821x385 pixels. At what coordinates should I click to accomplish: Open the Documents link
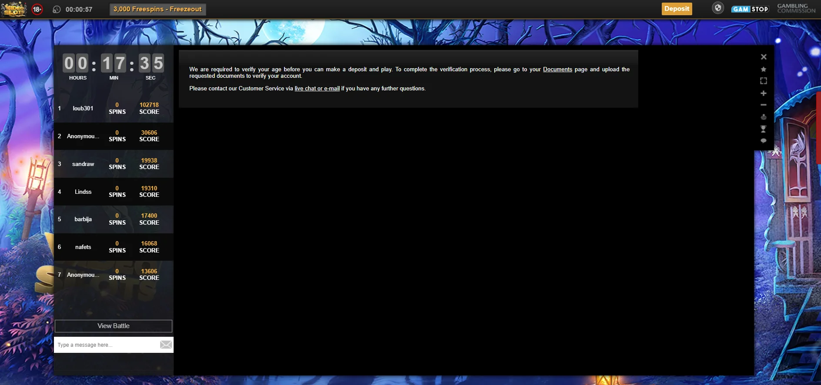557,70
